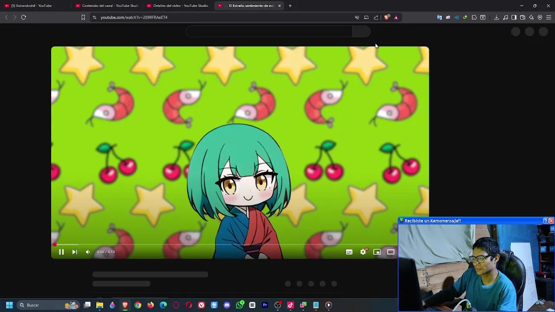Open Brave Rewards triangle icon
Screen dimensions: 555x312
point(396,17)
